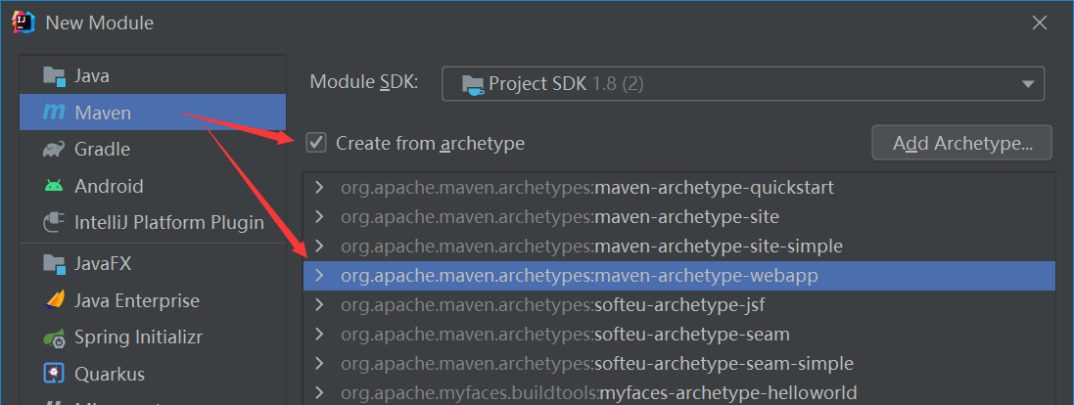Uncheck Create from archetype checkbox
The height and width of the screenshot is (405, 1074).
(x=316, y=143)
